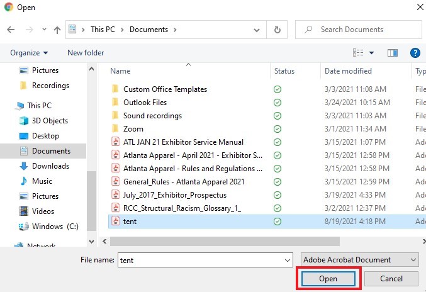This screenshot has height=292, width=426.
Task: Click the file list horizontal scrollbar thumb
Action: tap(225, 241)
